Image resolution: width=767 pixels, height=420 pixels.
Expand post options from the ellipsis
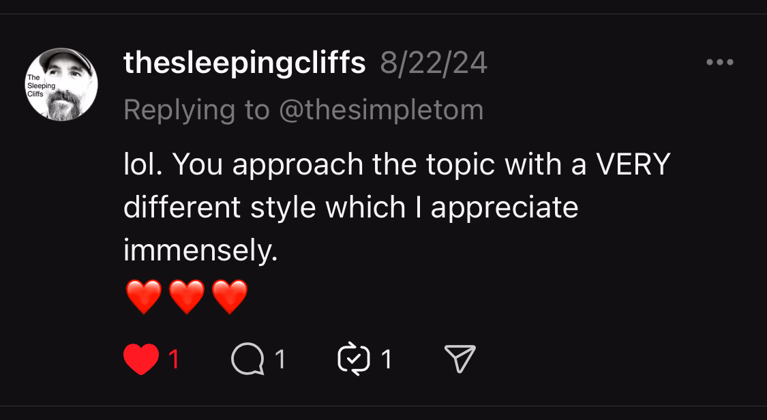[x=719, y=62]
